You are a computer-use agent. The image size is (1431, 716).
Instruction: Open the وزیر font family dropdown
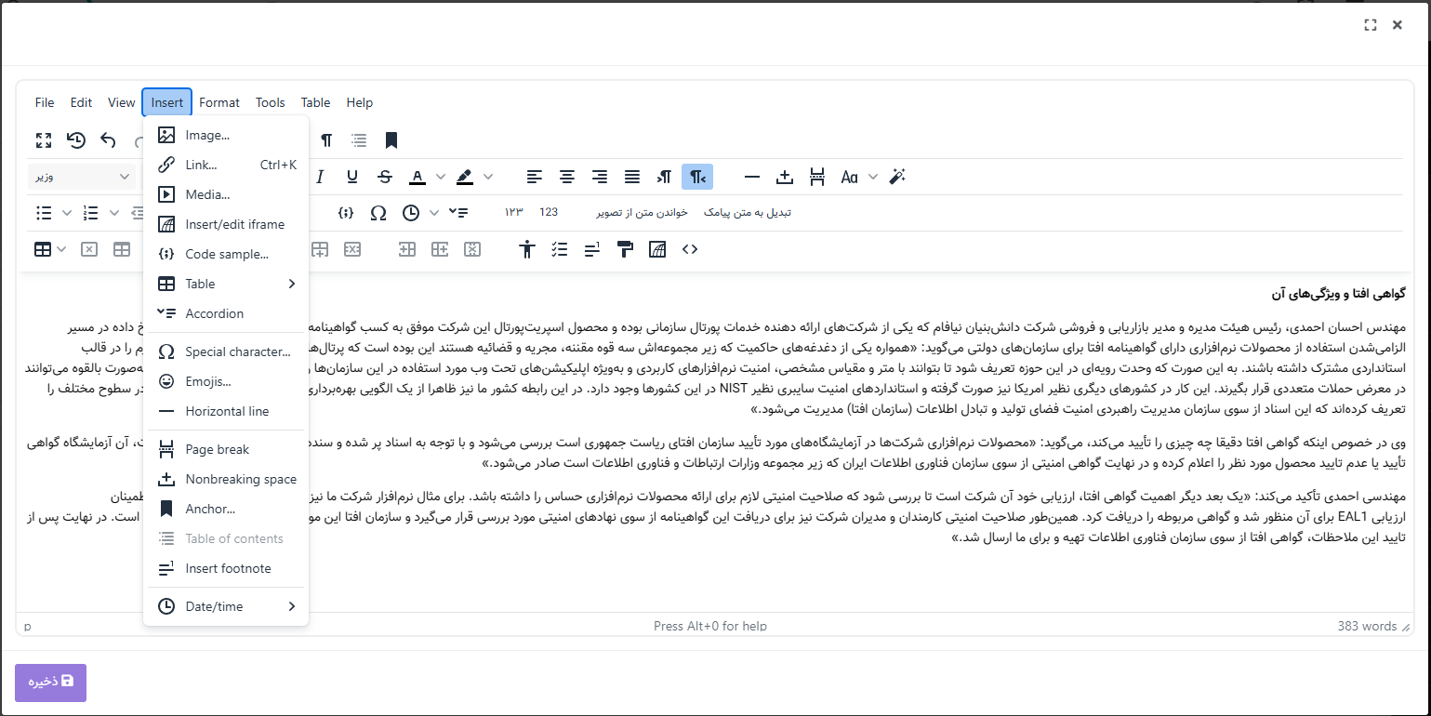point(83,177)
